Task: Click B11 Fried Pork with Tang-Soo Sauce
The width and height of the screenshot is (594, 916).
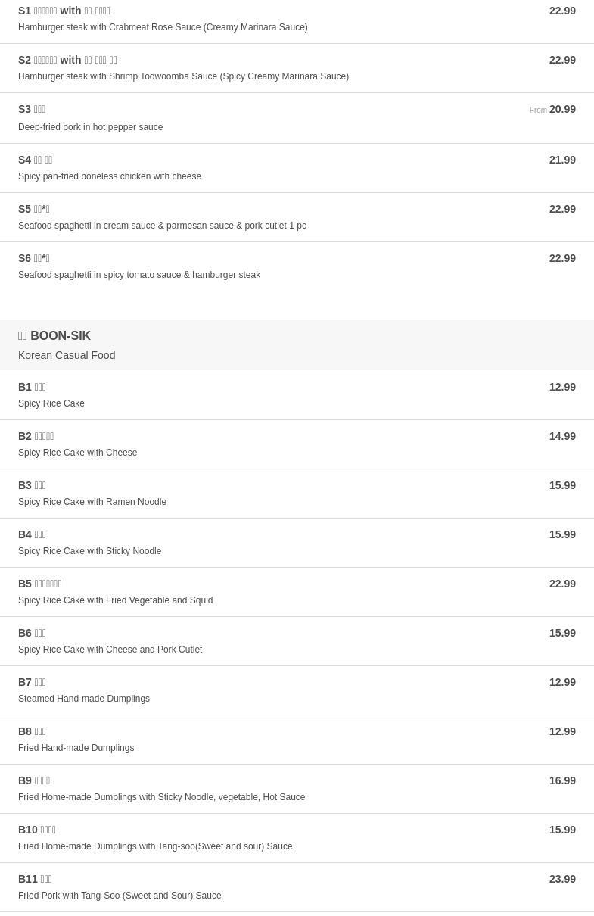Action: point(297,887)
